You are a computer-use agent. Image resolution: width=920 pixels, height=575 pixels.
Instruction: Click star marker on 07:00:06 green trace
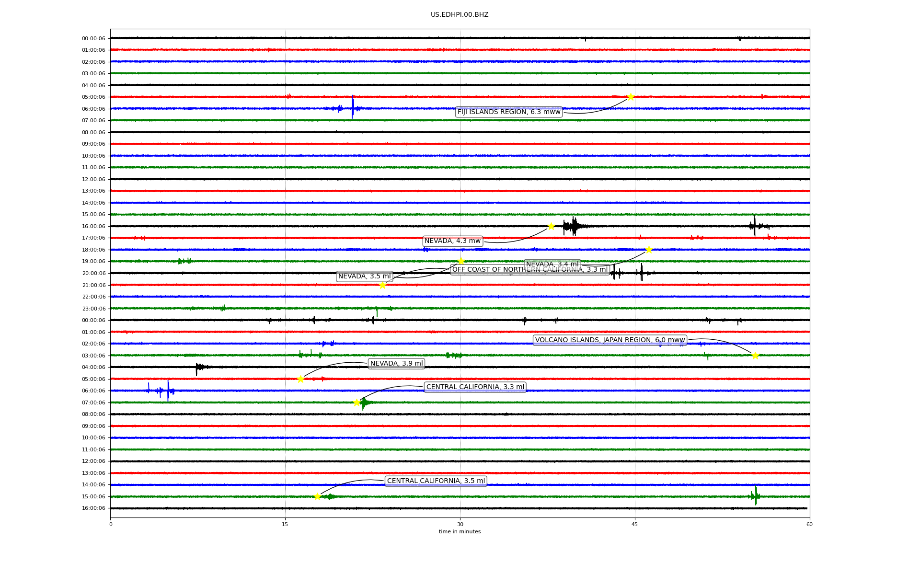(x=356, y=402)
